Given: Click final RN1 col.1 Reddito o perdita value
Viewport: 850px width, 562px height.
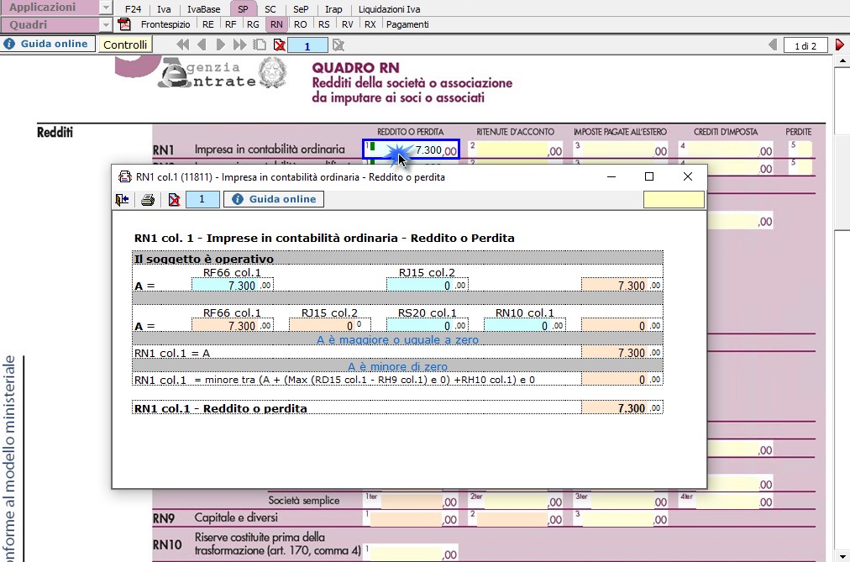Looking at the screenshot, I should [x=622, y=407].
